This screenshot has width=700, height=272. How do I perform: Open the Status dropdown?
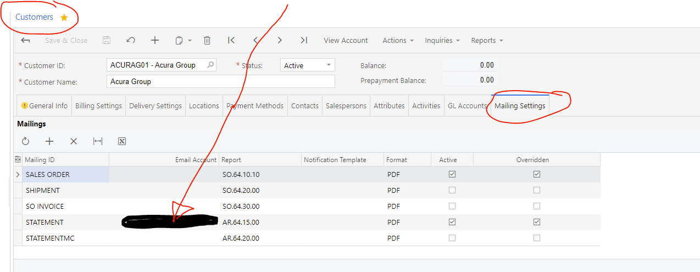(x=329, y=65)
